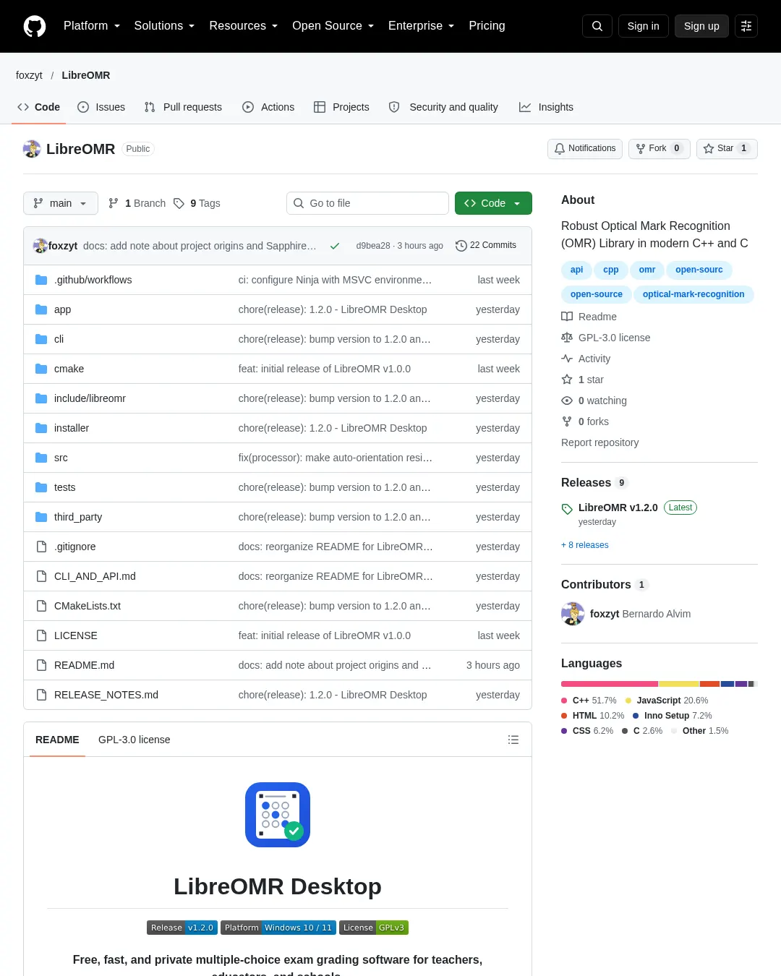Expand the Open Source menu
781x976 pixels.
pyautogui.click(x=333, y=26)
